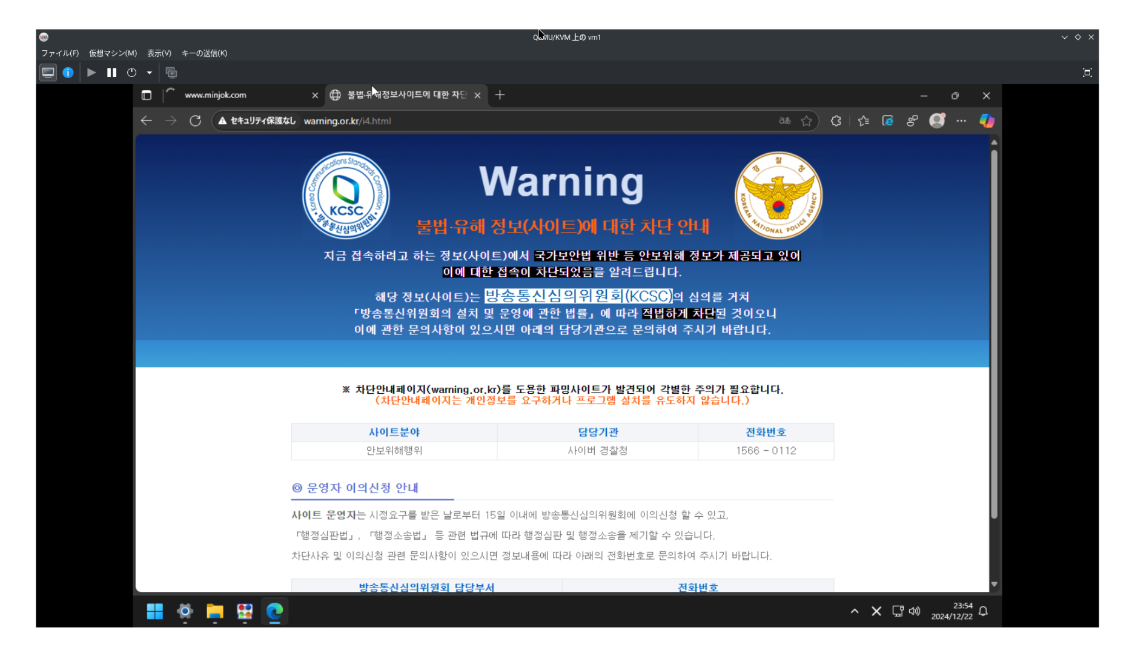Click the VM shutdown power icon
The width and height of the screenshot is (1135, 670).
(131, 73)
